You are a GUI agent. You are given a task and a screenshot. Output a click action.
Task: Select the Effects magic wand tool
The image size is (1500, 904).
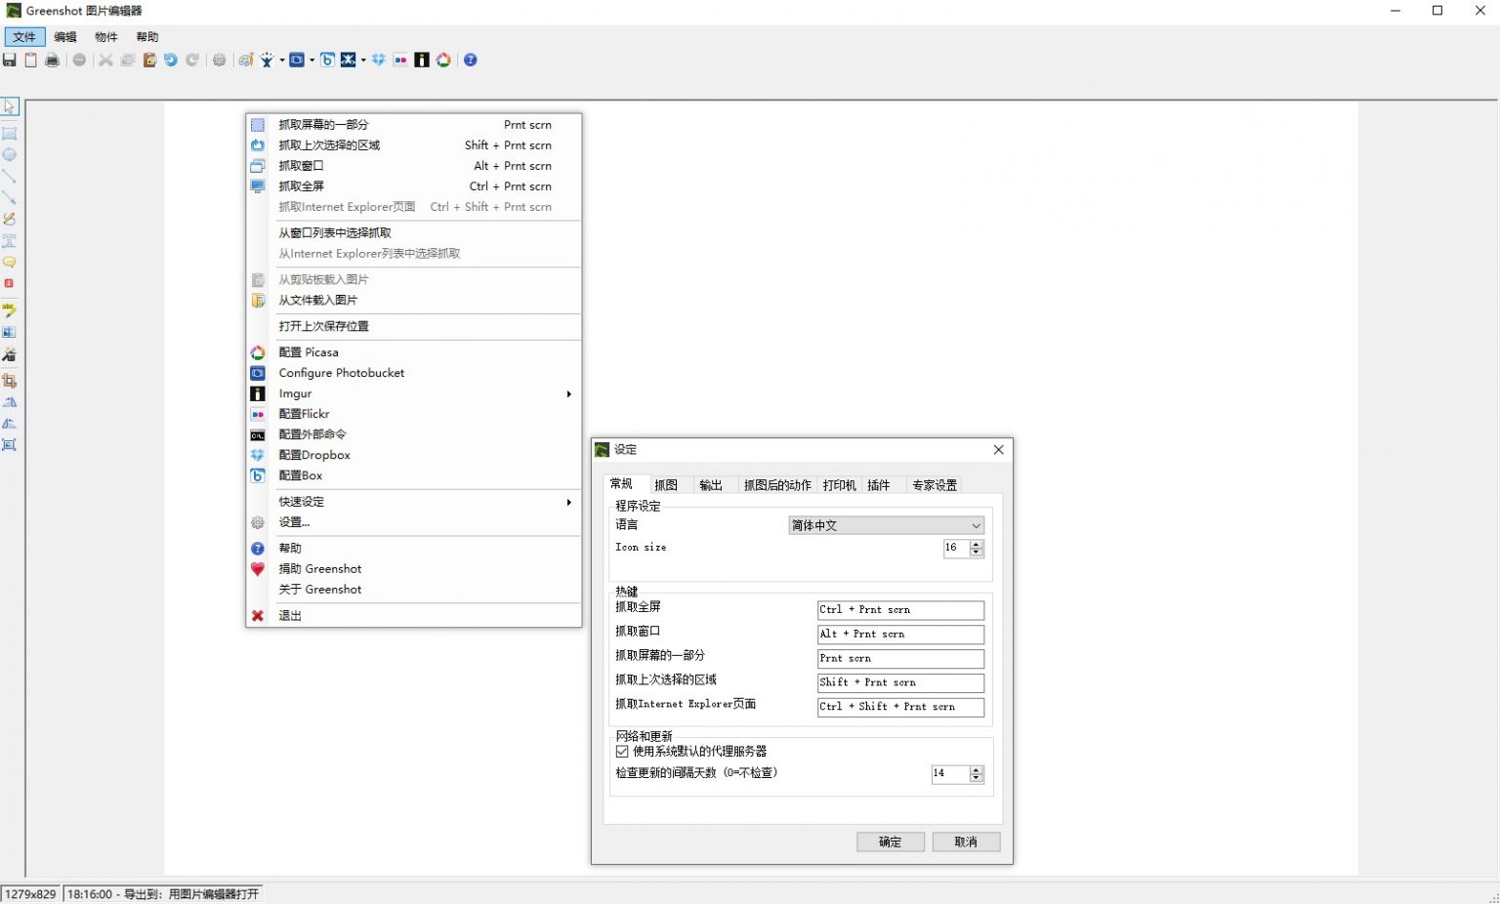coord(10,354)
